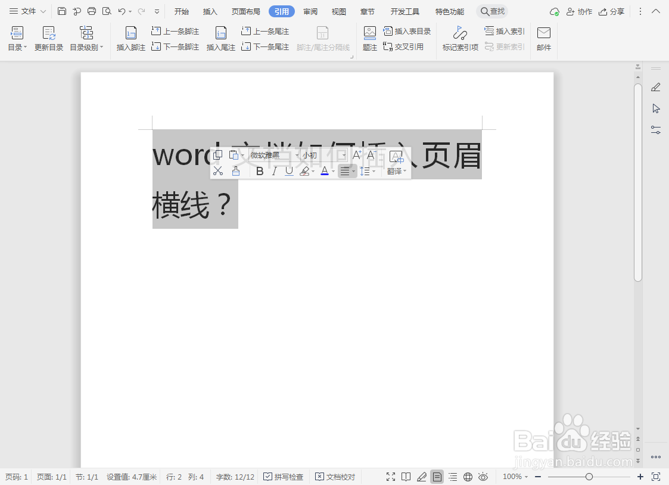Click Mark Index Entry (标记索引项)
Image resolution: width=669 pixels, height=485 pixels.
pos(460,39)
